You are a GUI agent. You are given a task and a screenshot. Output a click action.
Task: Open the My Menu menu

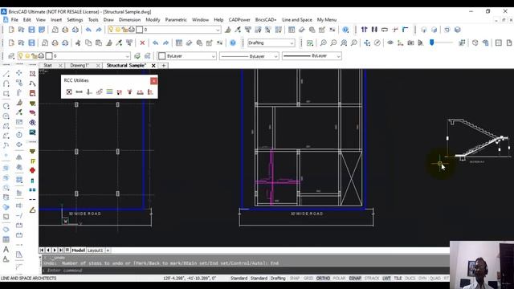click(327, 20)
